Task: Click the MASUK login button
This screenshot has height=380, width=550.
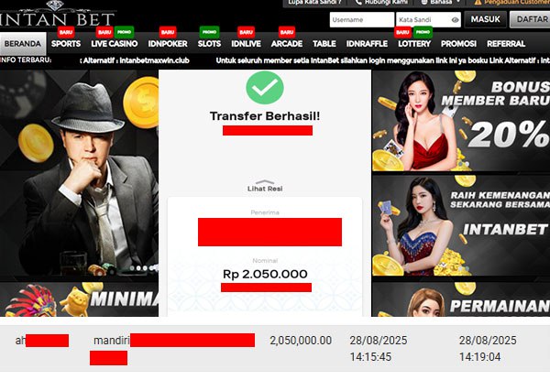Action: point(486,19)
